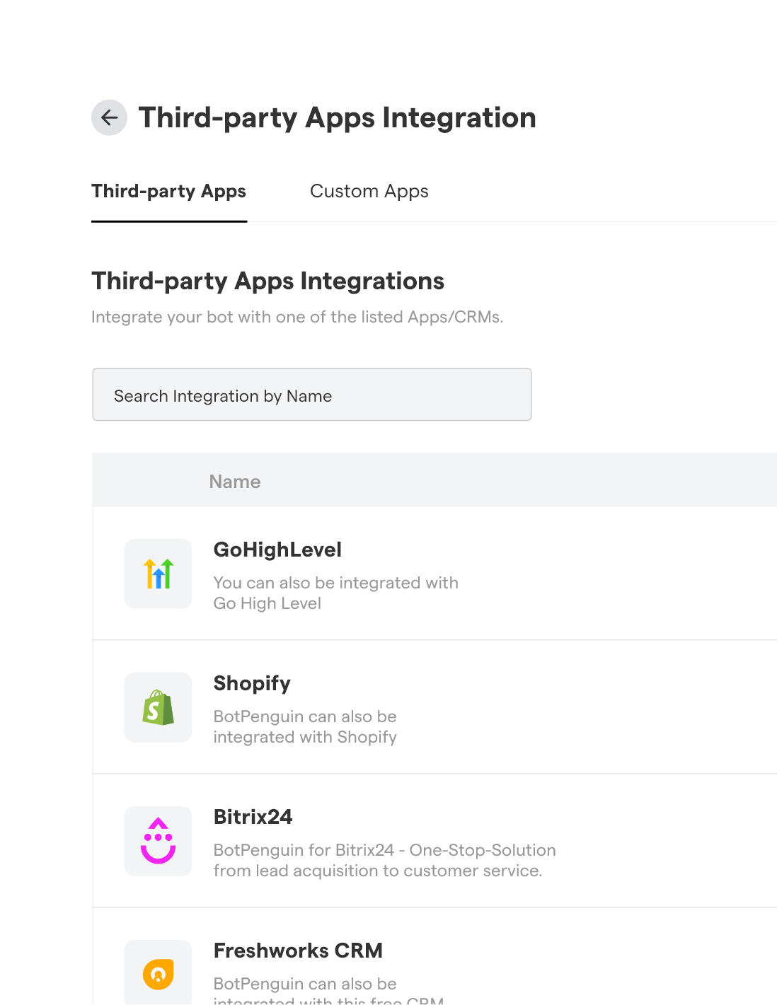Click the 'BotPenguin for Bitrix24 - One-Stop-Solution' description
This screenshot has height=1005, width=777.
pos(385,860)
